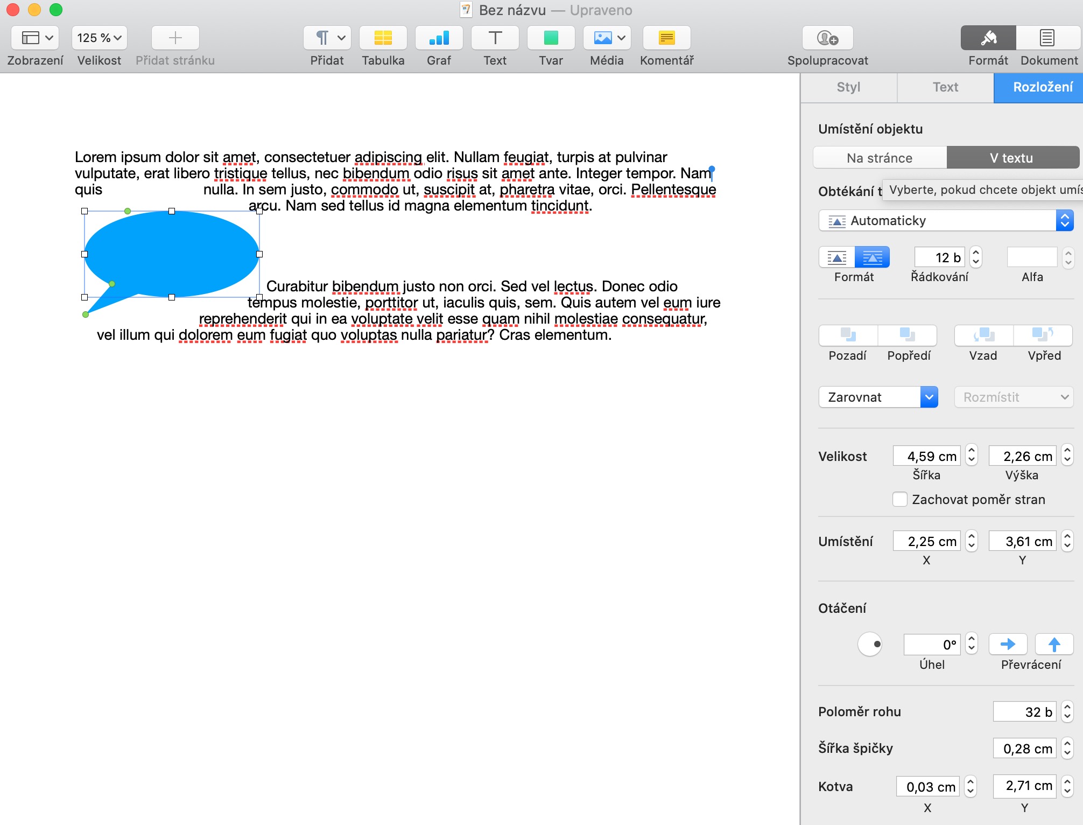Enable the Zachovat poměr stran checkbox

click(x=899, y=499)
